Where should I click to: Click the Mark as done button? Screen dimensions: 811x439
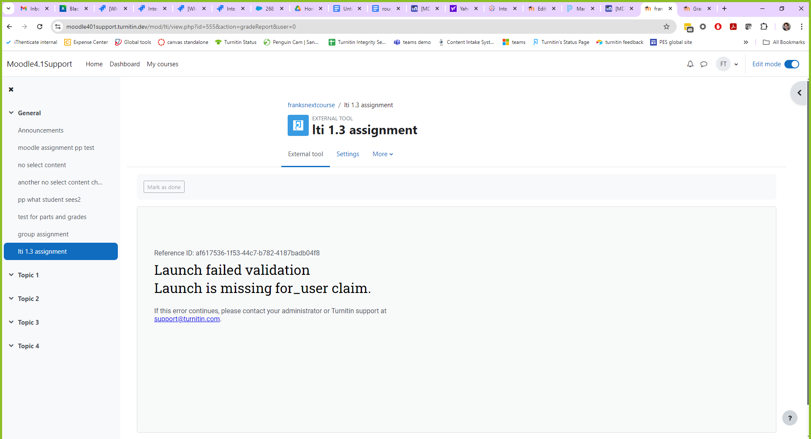[x=164, y=187]
